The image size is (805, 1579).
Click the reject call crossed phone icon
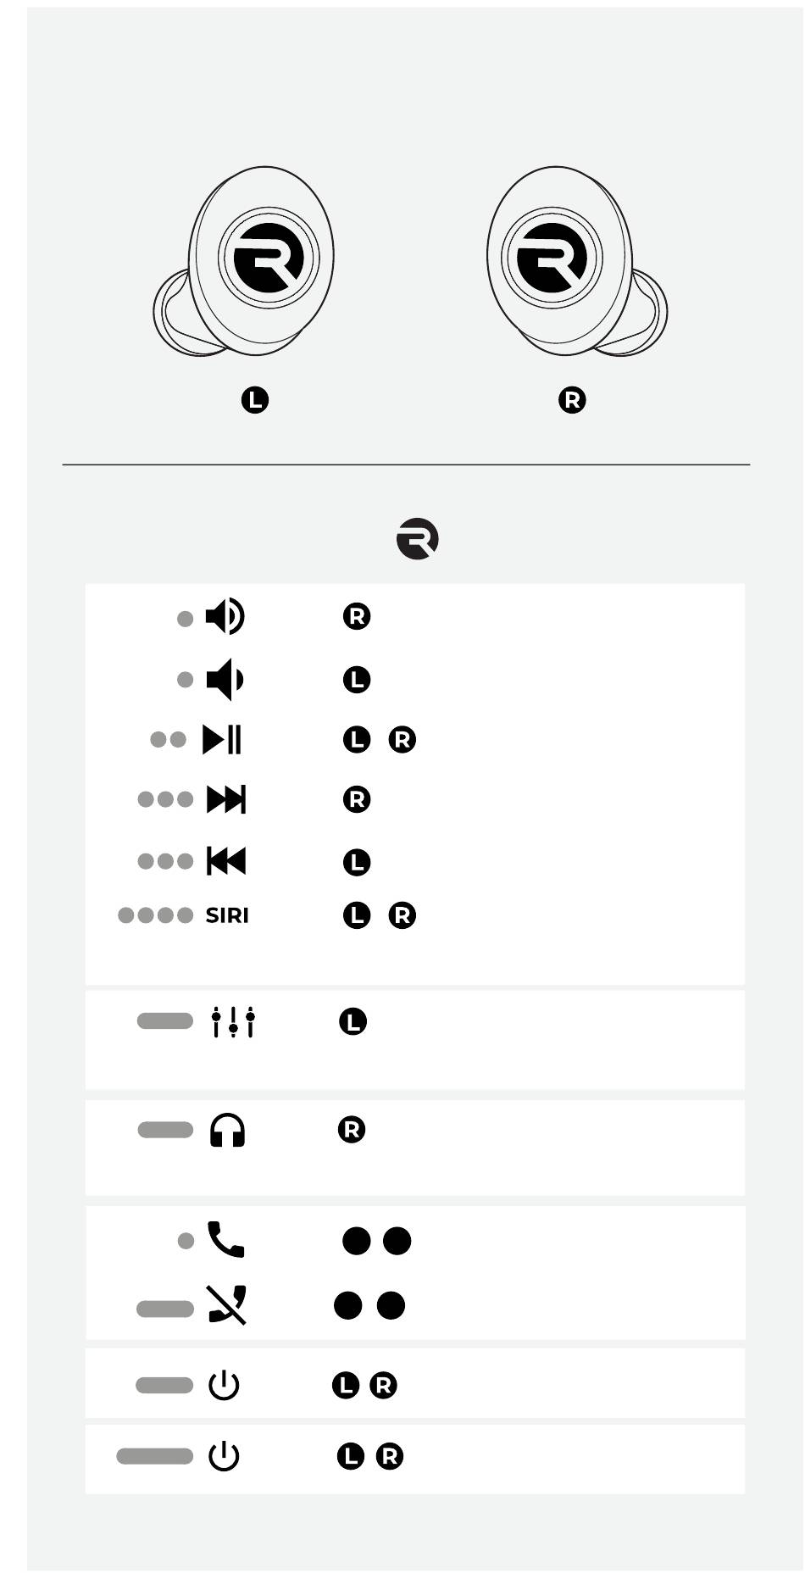tap(227, 1304)
